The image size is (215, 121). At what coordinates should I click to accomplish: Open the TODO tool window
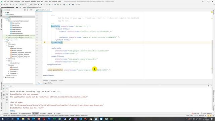coord(6,114)
